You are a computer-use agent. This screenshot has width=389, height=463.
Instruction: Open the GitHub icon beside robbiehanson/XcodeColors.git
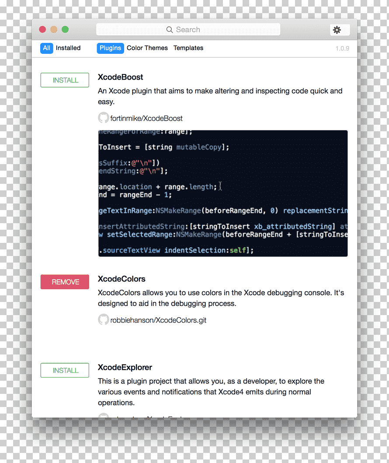tap(103, 320)
